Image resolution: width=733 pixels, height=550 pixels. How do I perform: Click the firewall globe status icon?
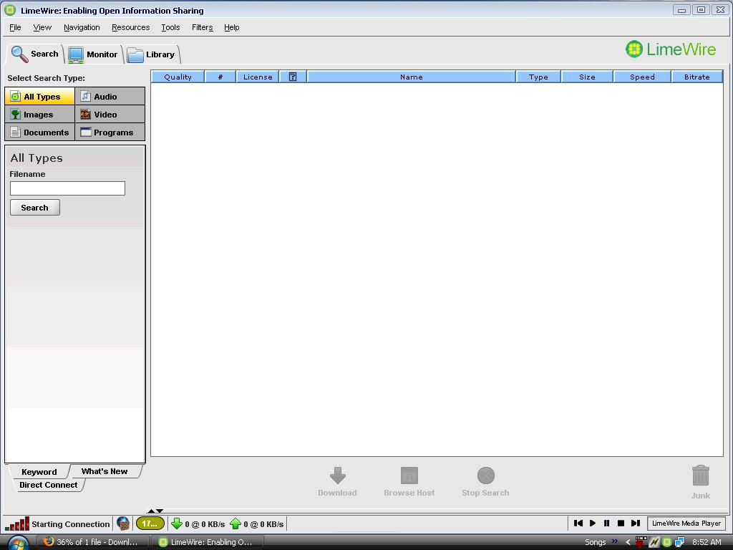pos(123,524)
